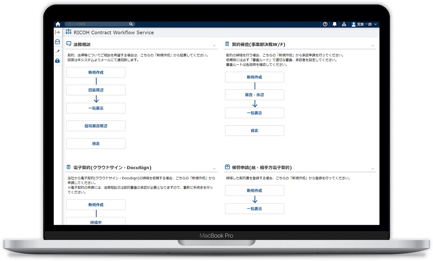Click the 保管申請(紙・相手方電子契約) title
Viewport: 433px width, 261px height.
click(262, 168)
